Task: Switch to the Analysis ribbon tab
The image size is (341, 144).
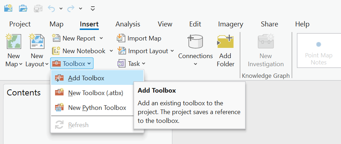Action: point(128,24)
